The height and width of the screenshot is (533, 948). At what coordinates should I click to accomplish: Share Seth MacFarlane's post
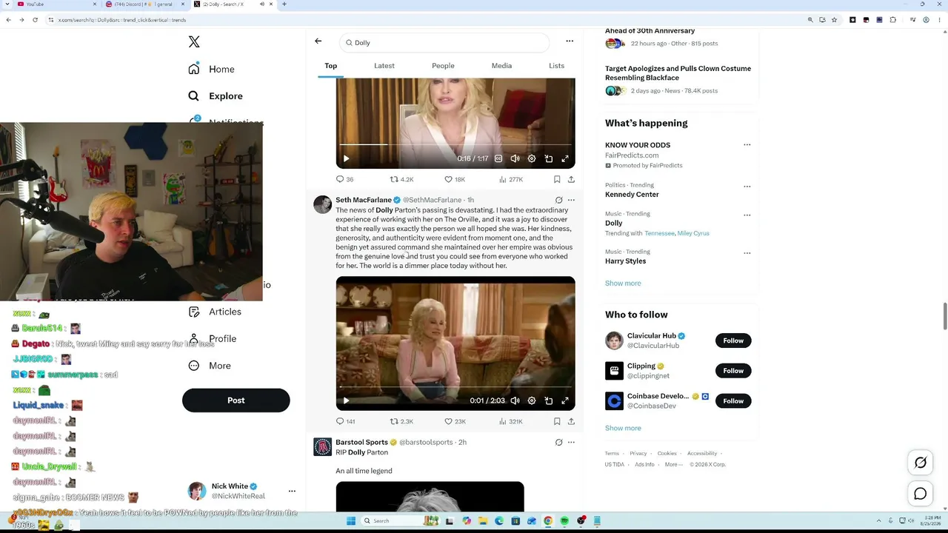(x=571, y=421)
